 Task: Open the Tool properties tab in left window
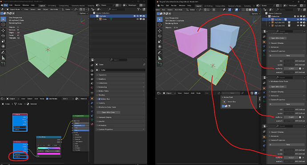92,65
